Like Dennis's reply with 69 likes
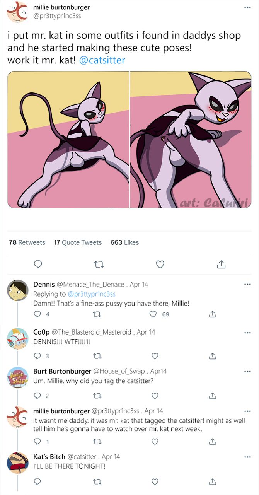 point(153,314)
